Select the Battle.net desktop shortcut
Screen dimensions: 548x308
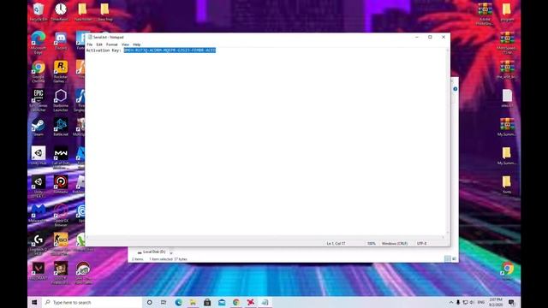61,127
